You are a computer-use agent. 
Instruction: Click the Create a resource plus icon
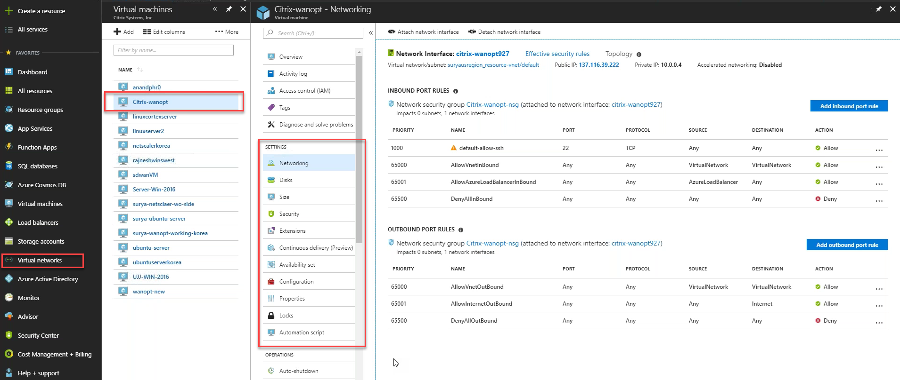pyautogui.click(x=8, y=11)
